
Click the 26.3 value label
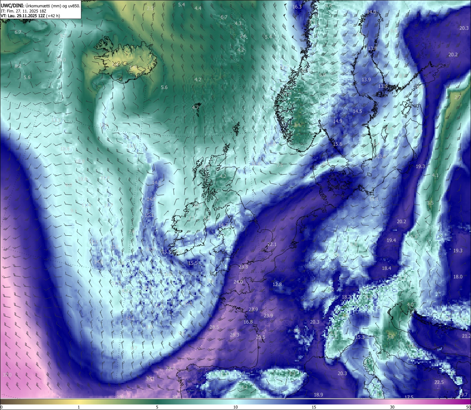234,335
